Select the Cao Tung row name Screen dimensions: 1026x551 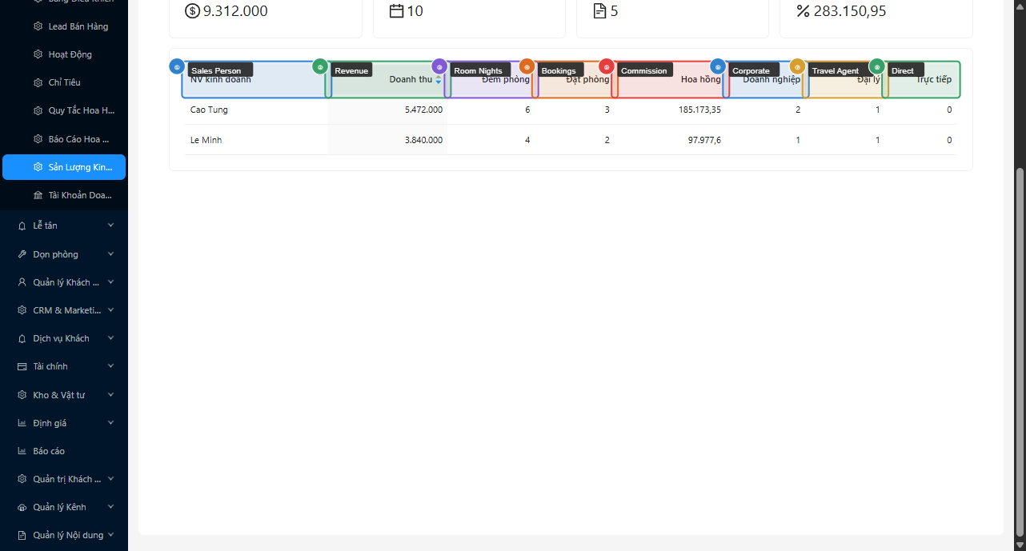coord(209,110)
